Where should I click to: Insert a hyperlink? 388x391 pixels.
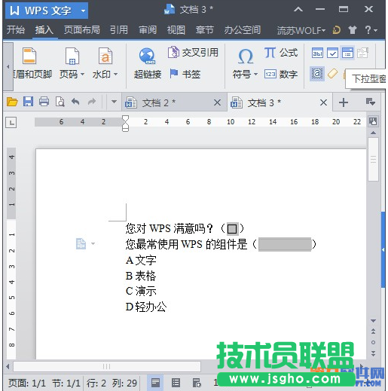[148, 63]
